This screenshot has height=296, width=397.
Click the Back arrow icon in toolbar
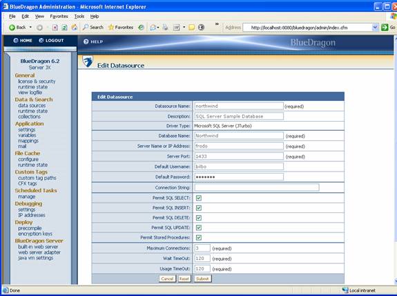12,28
